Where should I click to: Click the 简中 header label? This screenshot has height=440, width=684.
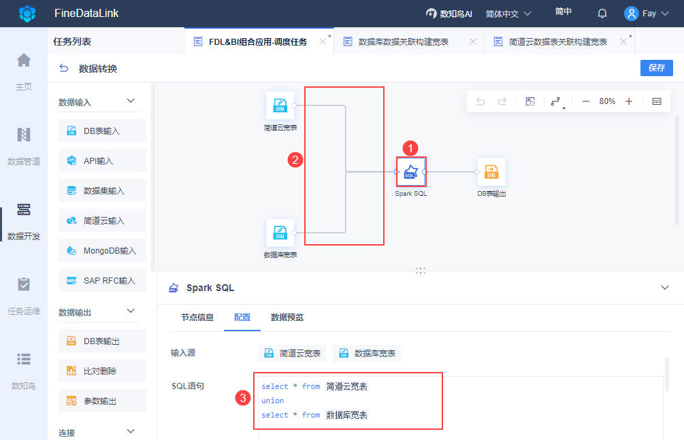pos(563,12)
